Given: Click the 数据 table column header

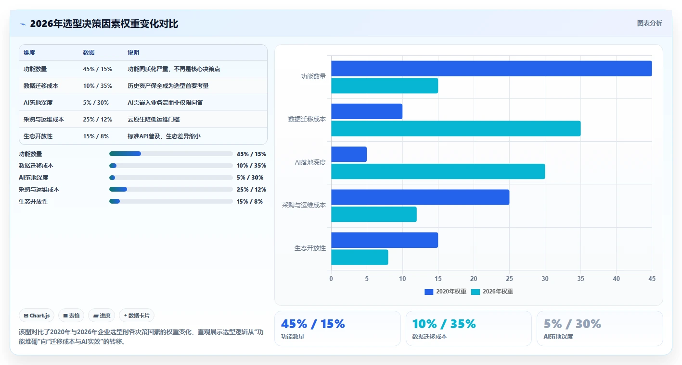Looking at the screenshot, I should [89, 53].
